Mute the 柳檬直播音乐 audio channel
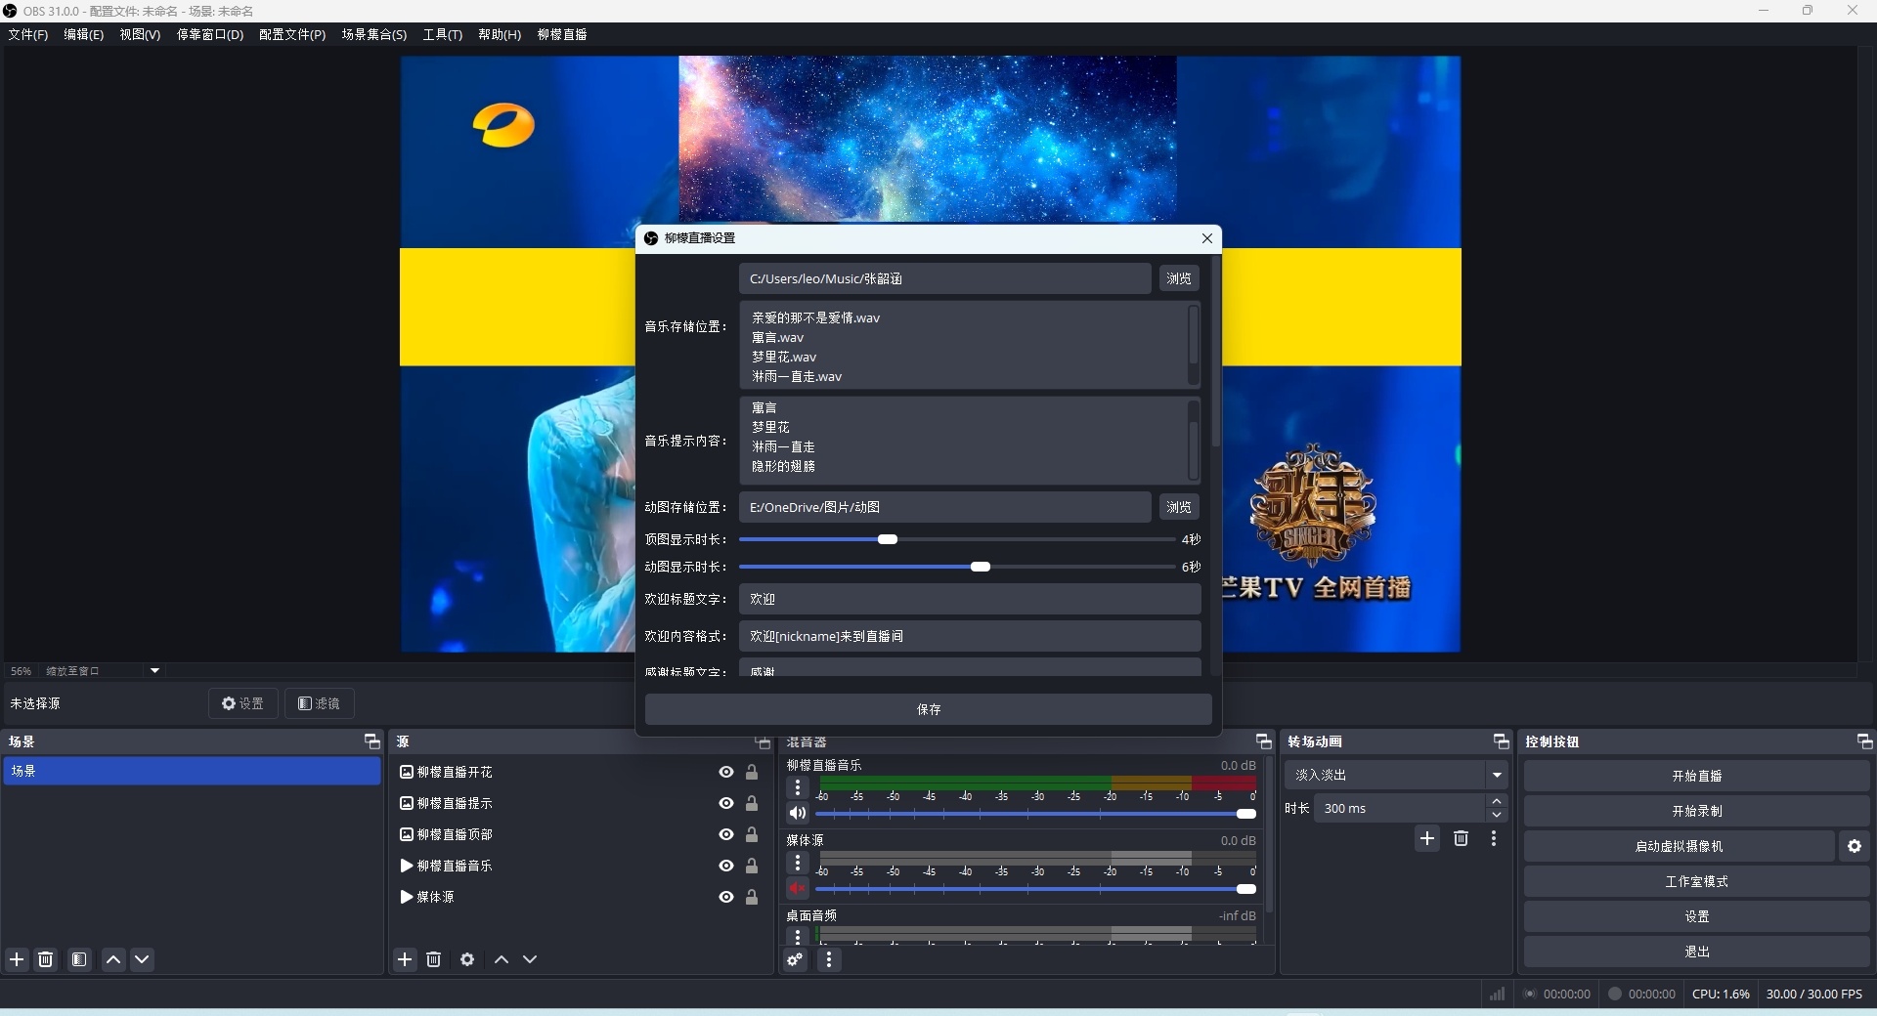The image size is (1877, 1016). coord(798,813)
